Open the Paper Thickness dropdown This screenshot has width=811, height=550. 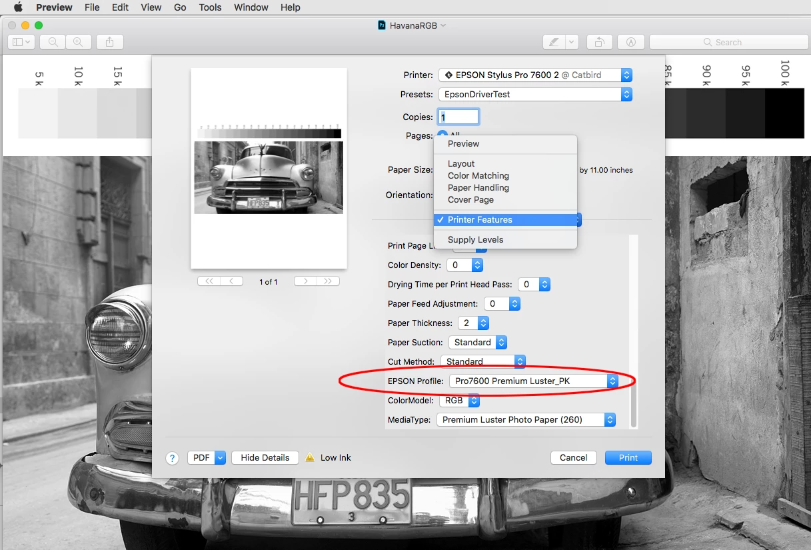[x=474, y=323]
